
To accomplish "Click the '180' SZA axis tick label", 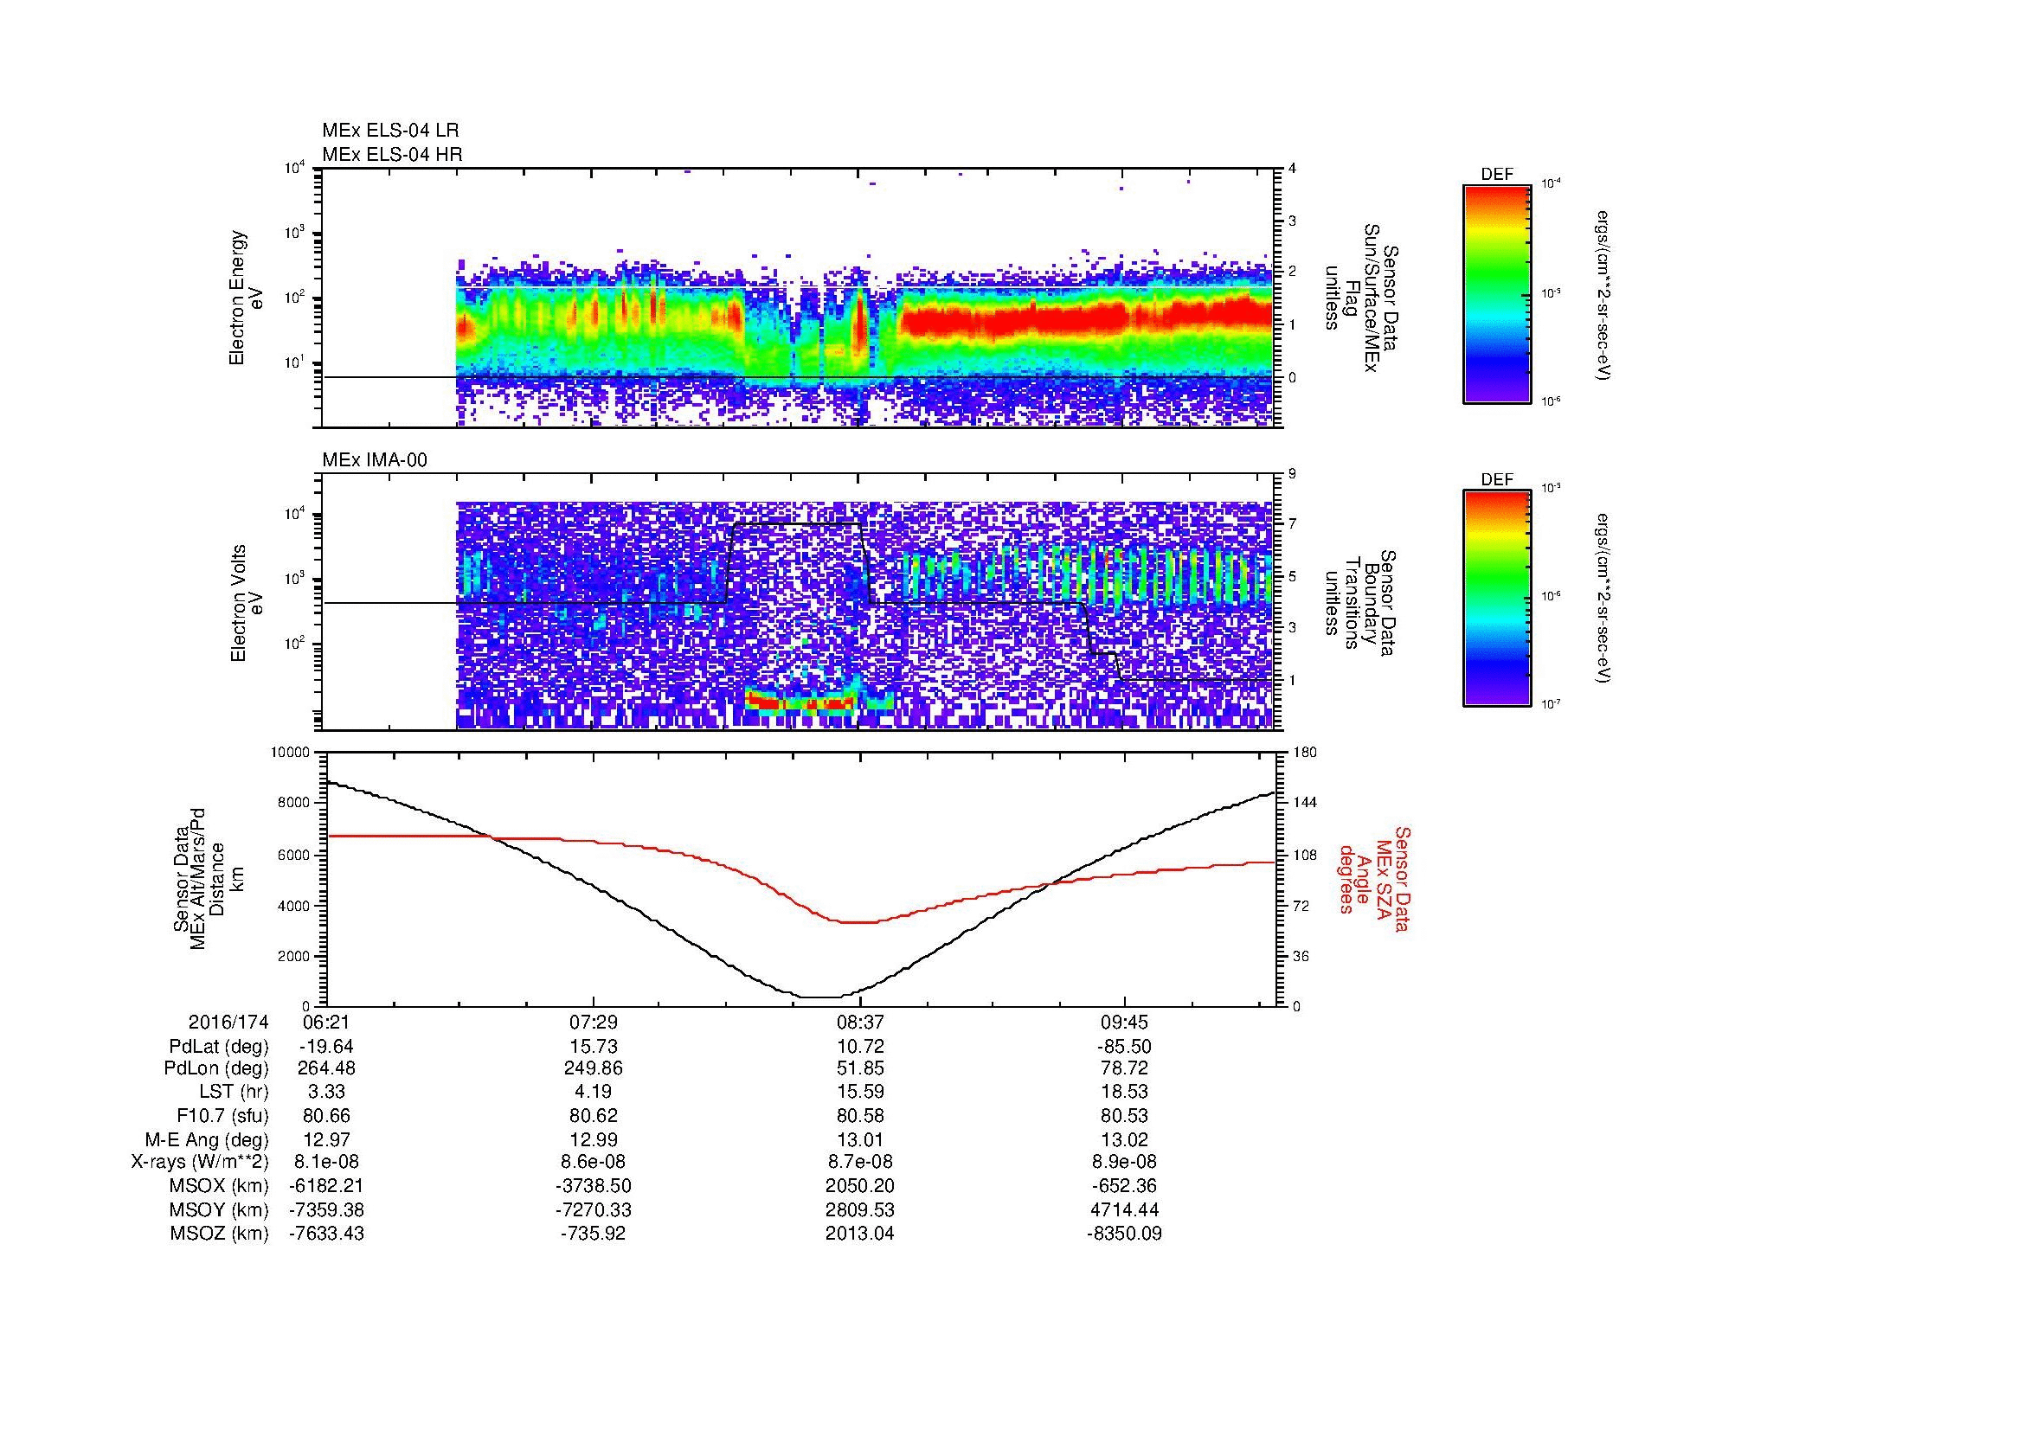I will [x=1306, y=753].
